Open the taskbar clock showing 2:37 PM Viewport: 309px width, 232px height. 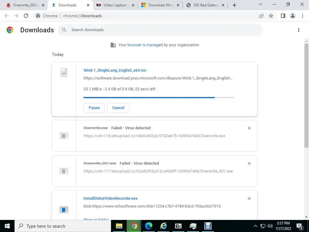283,226
